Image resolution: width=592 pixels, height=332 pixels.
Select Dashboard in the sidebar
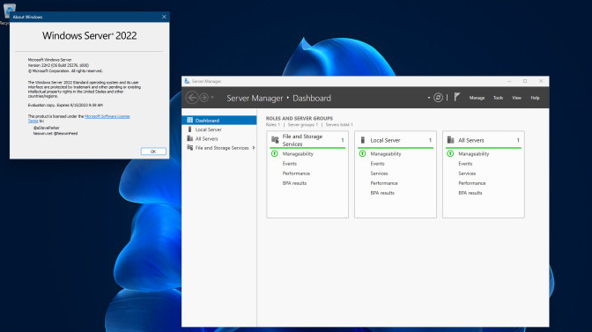point(219,121)
